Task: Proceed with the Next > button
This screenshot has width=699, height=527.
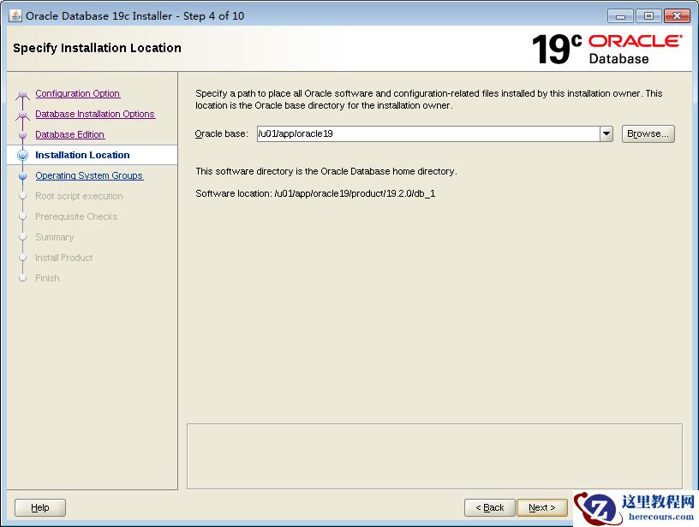Action: click(542, 507)
